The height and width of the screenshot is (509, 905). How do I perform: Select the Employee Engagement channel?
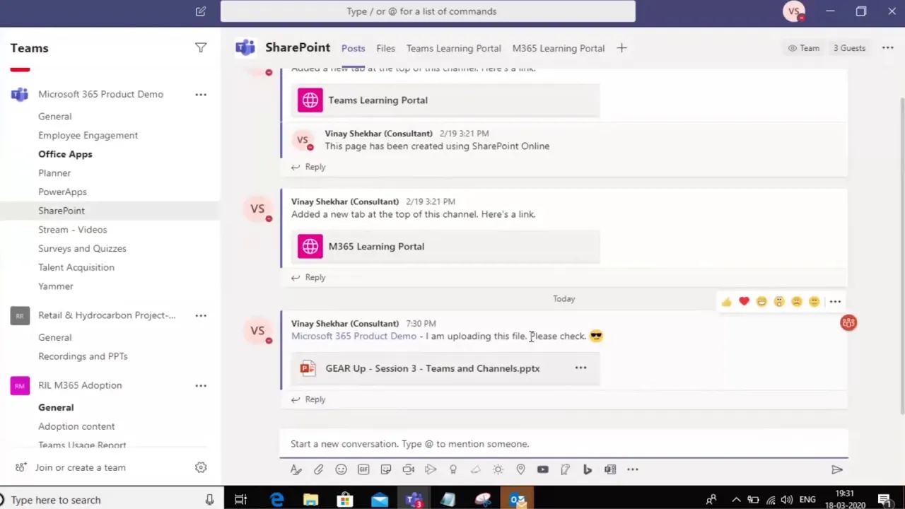point(88,135)
